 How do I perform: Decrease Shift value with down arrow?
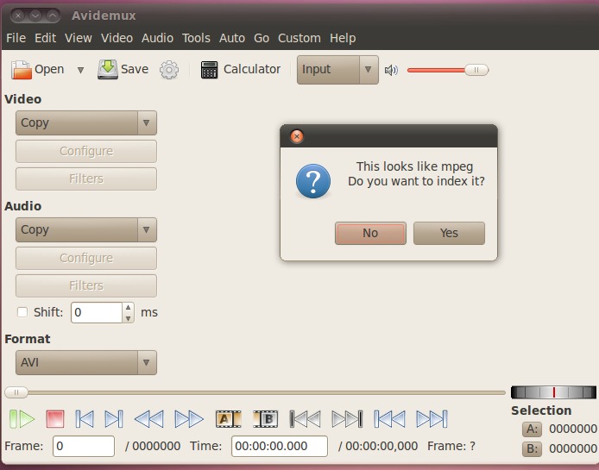[129, 317]
